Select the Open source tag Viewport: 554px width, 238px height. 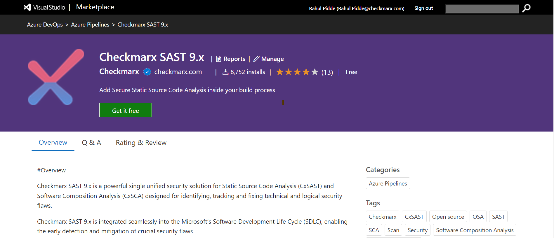coord(448,216)
